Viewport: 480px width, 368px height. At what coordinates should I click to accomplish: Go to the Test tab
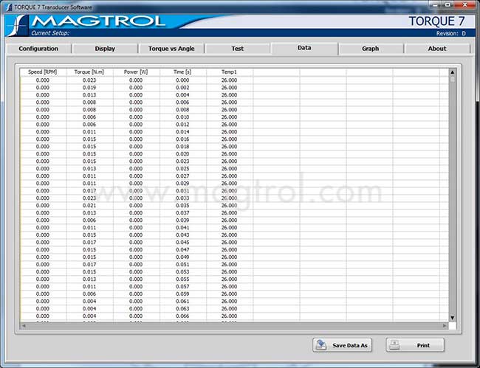237,49
